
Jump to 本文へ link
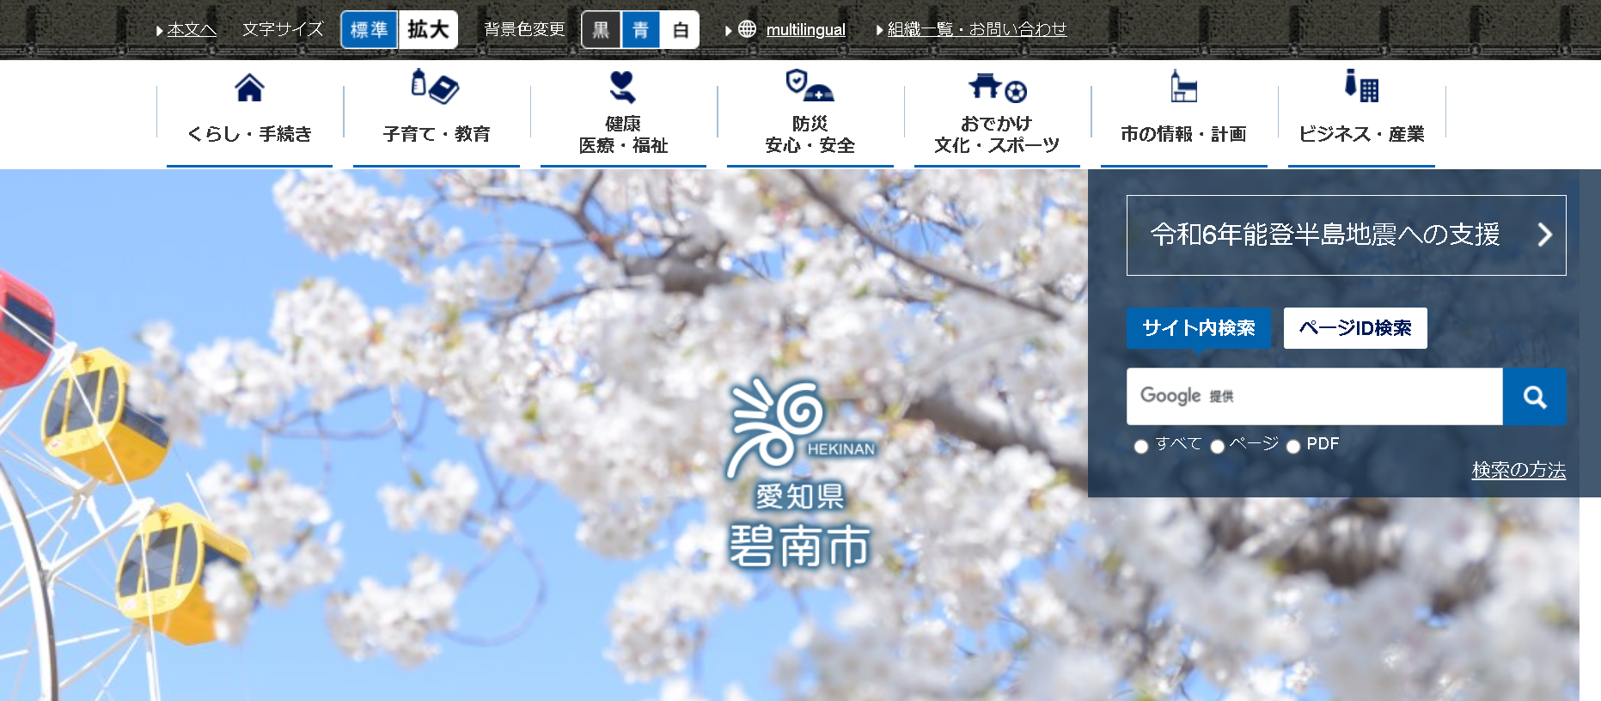coord(192,29)
